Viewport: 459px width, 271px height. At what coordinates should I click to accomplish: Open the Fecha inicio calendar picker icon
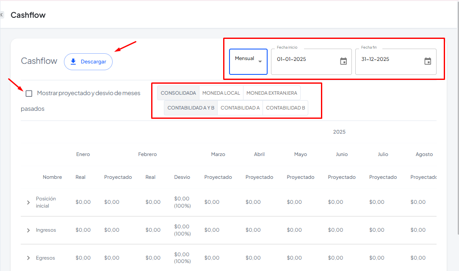pos(343,61)
